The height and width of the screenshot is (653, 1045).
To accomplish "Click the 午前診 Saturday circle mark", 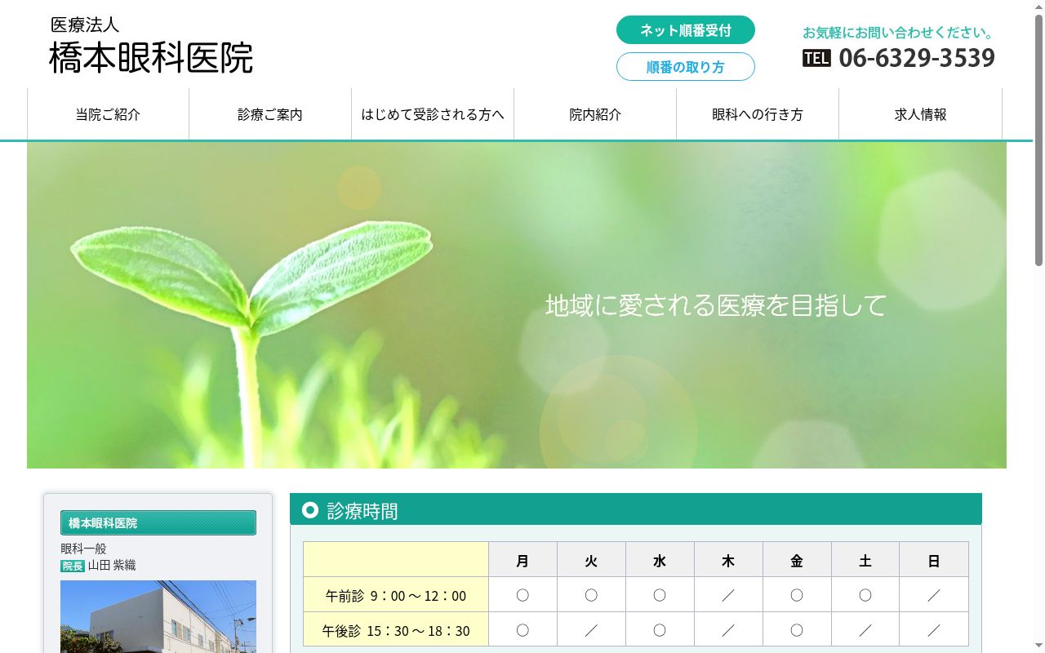I will click(865, 596).
